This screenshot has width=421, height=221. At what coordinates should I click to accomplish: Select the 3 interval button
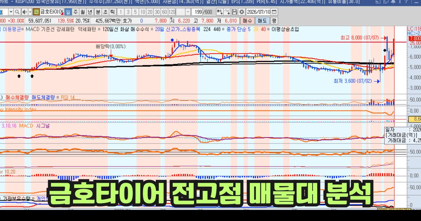point(128,12)
